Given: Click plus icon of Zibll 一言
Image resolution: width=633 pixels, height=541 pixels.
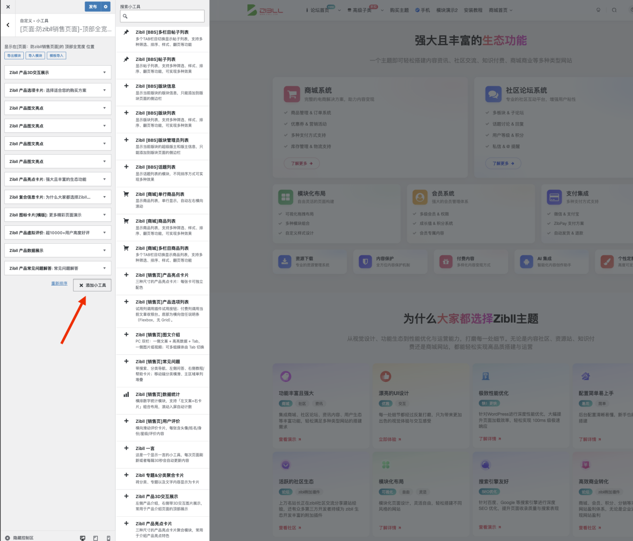Looking at the screenshot, I should click(126, 448).
